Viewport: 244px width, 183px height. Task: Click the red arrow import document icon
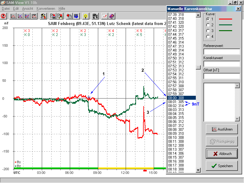coord(69,16)
